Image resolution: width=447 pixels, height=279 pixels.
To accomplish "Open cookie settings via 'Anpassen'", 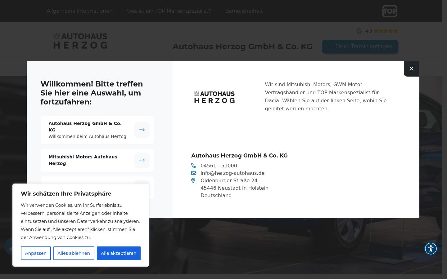I will [x=36, y=253].
